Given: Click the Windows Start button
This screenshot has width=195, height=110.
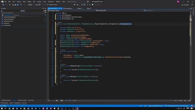Looking at the screenshot, I should coord(2,108).
